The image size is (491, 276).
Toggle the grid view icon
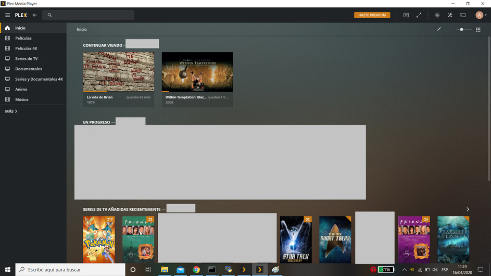pos(478,30)
